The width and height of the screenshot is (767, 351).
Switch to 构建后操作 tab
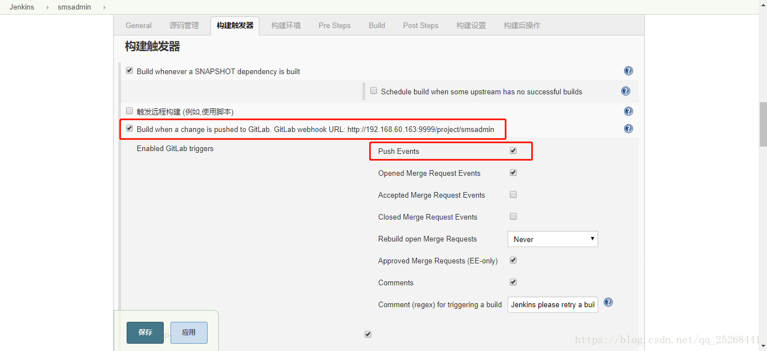point(522,25)
